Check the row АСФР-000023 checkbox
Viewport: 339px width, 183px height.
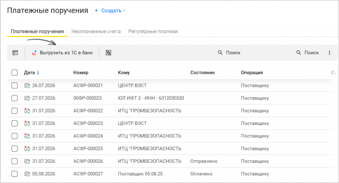15,123
